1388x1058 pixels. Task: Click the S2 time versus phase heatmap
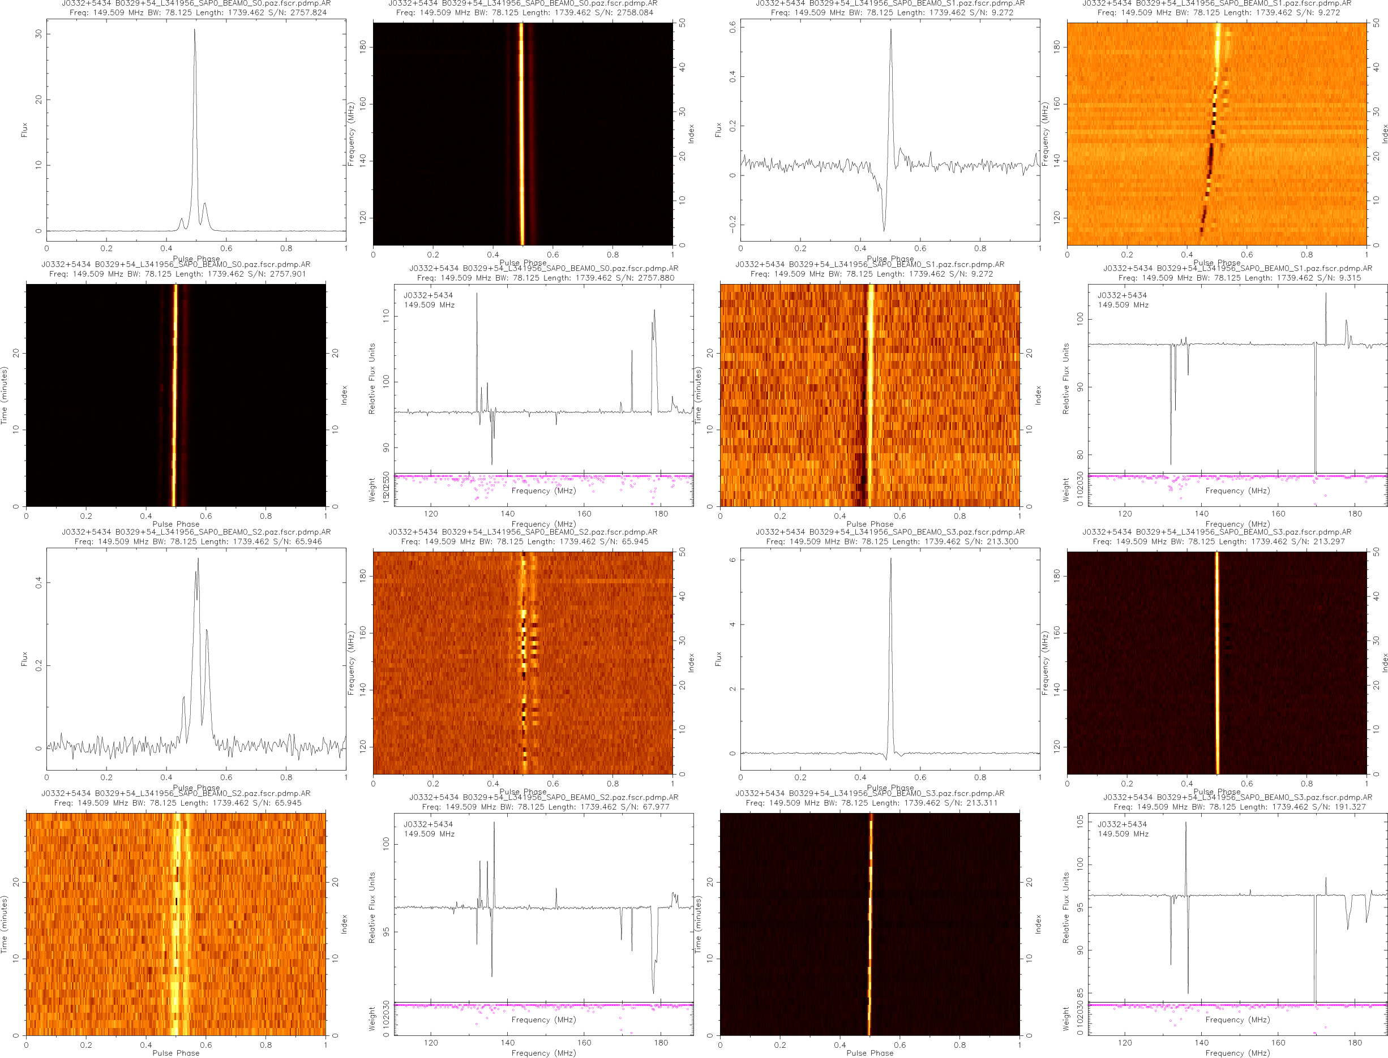(176, 924)
